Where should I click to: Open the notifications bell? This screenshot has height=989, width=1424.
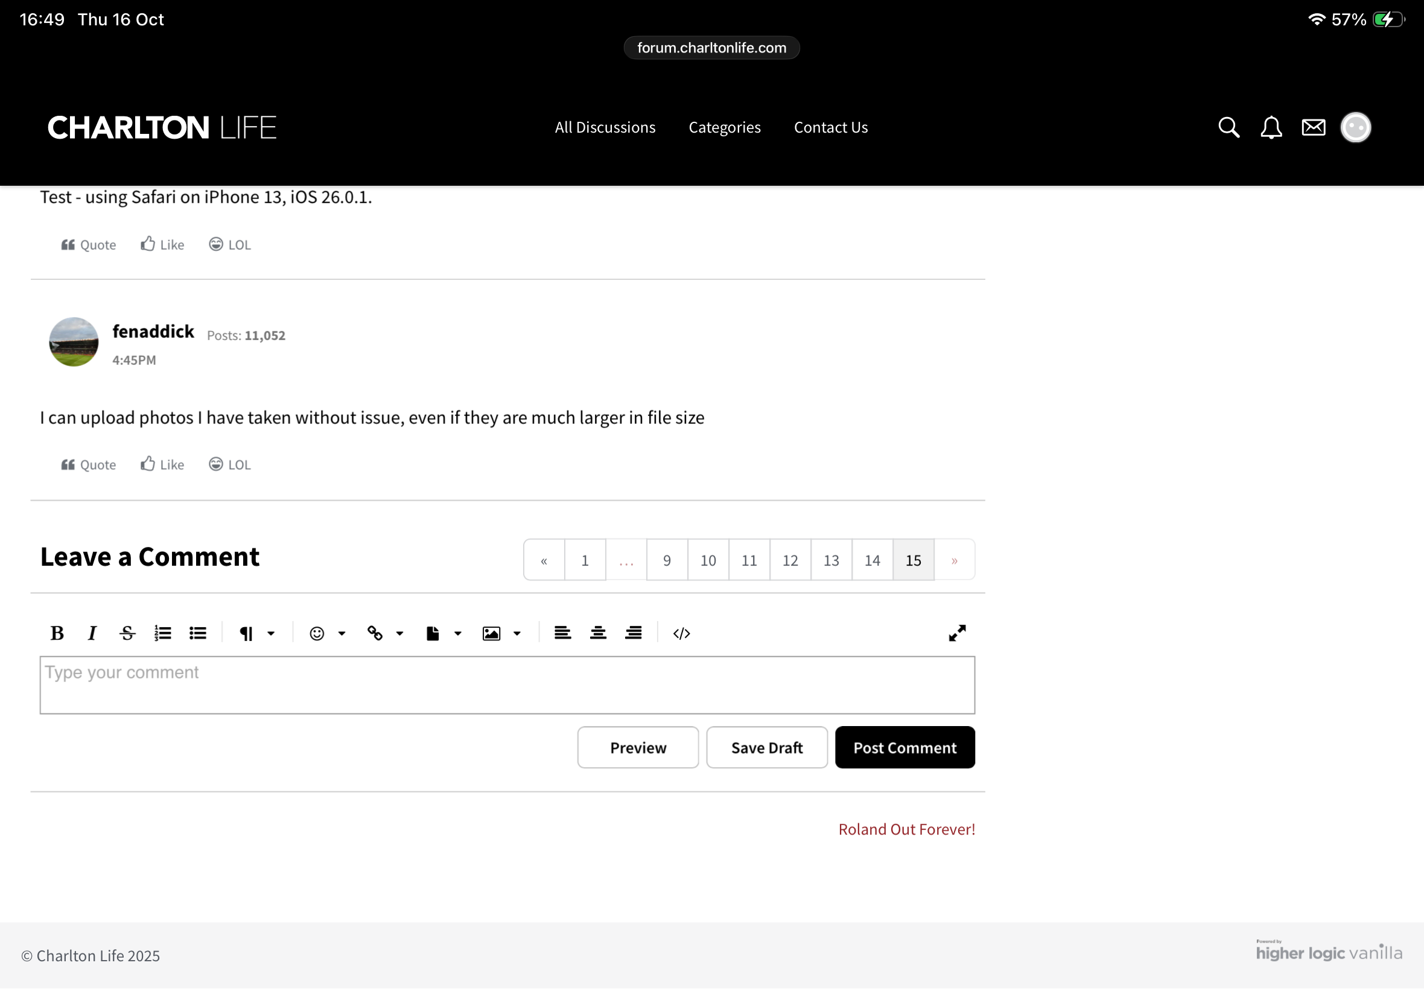click(1270, 127)
